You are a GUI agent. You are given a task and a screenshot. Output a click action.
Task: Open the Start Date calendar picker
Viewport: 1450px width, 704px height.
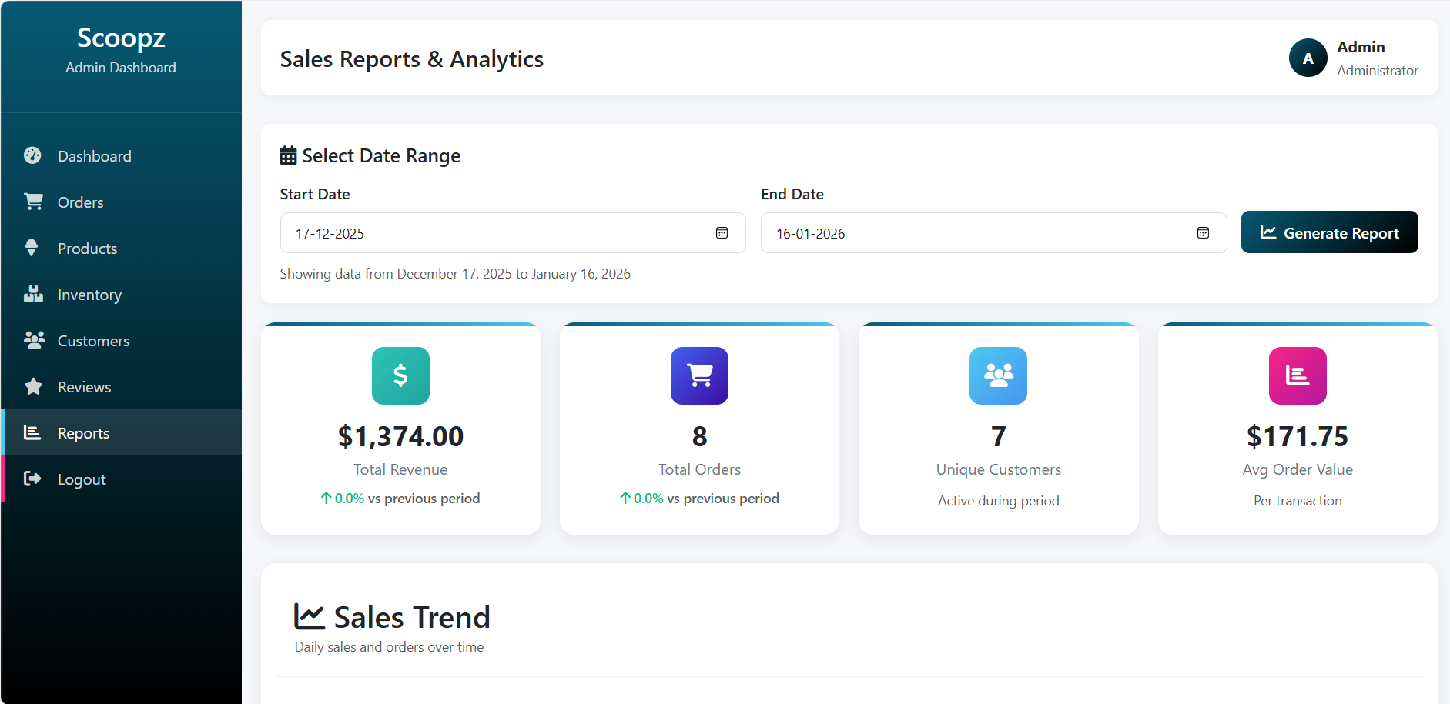point(722,233)
